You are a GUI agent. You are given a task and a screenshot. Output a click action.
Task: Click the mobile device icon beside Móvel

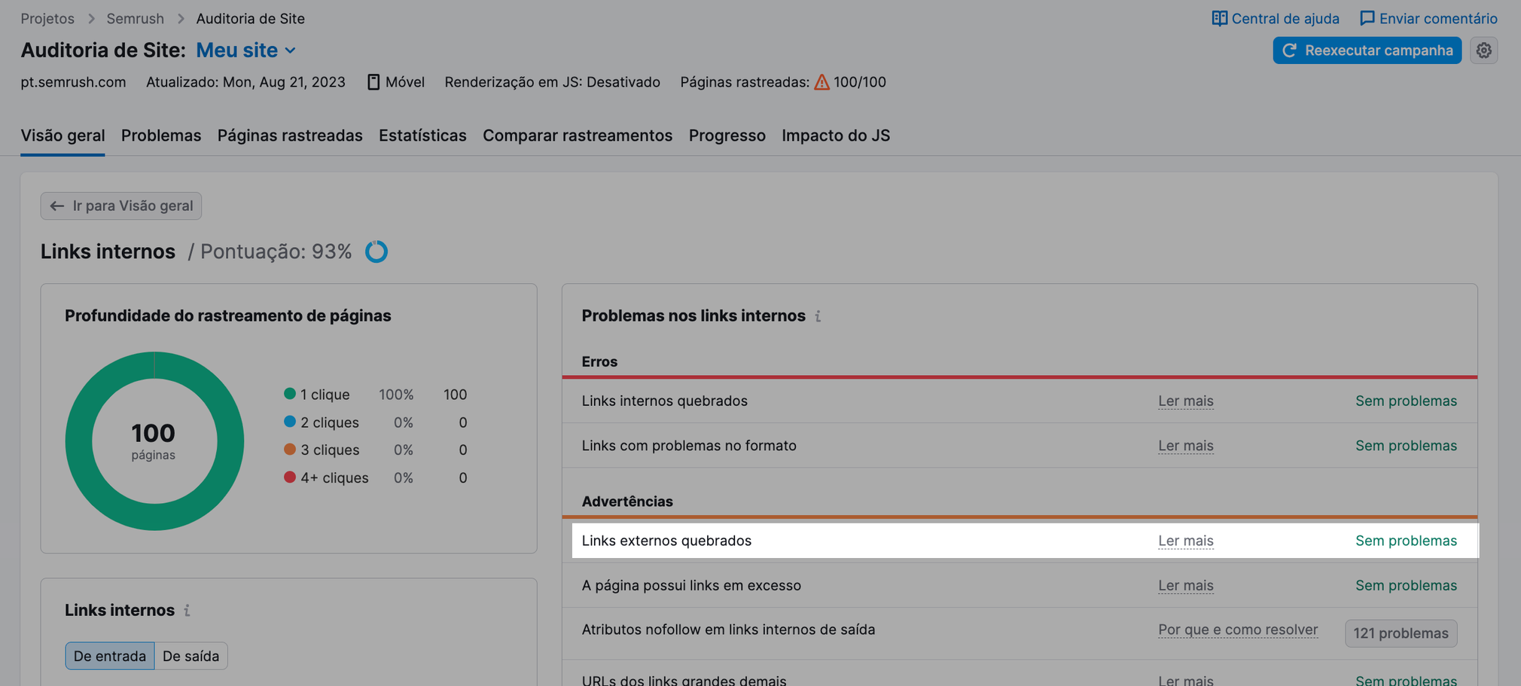[373, 82]
